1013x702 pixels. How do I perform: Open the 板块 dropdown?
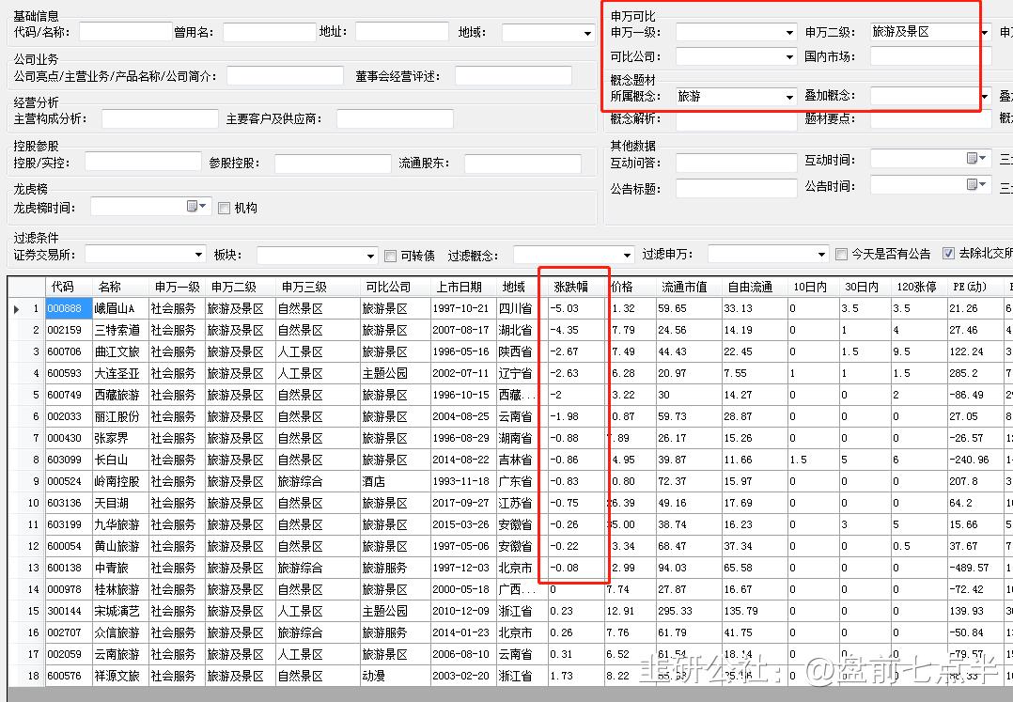[370, 255]
